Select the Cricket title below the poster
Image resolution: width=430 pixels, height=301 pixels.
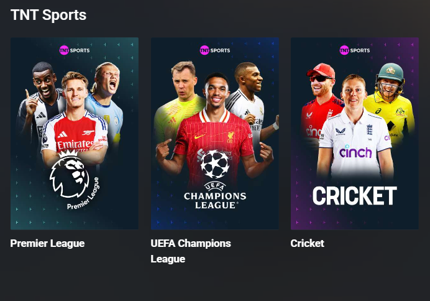pos(307,243)
